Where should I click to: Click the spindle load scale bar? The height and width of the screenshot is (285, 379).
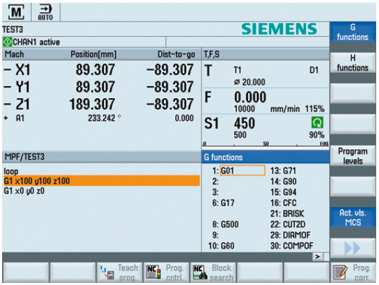coord(265,145)
